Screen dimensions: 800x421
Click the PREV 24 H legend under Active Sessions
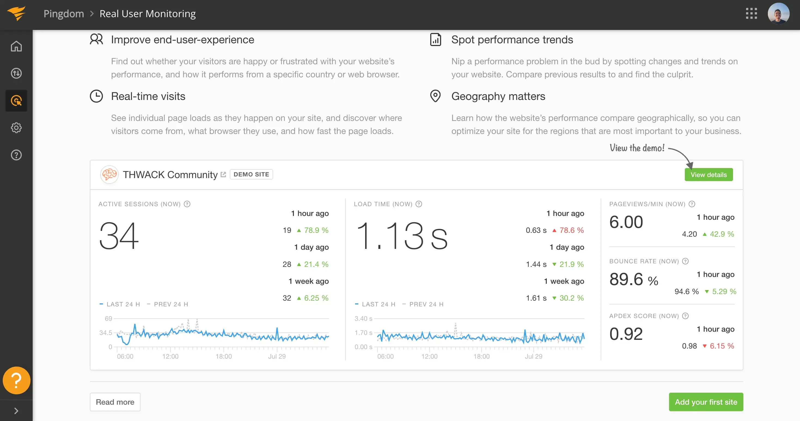168,304
